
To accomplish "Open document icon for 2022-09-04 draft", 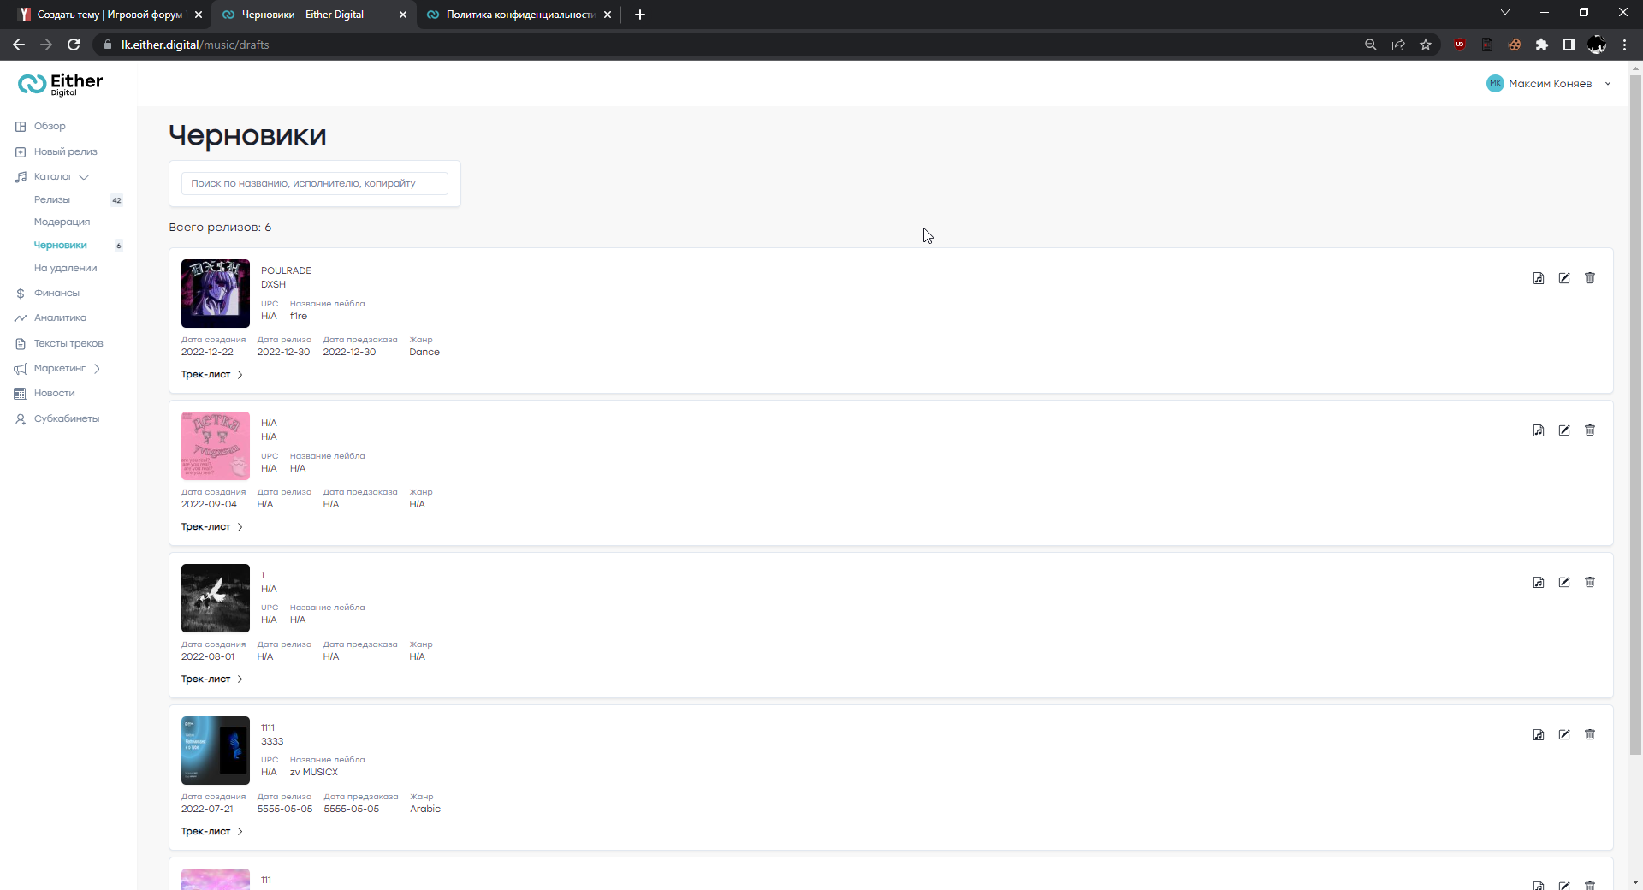I will [1539, 430].
